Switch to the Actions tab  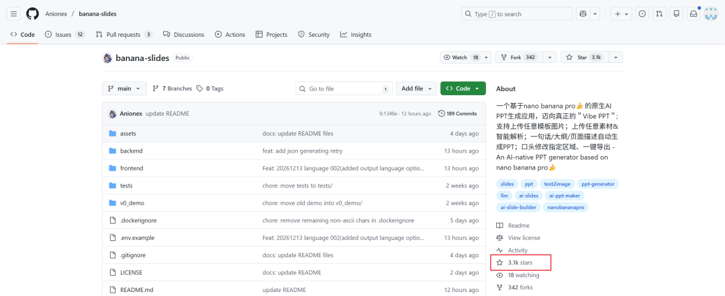pos(230,35)
